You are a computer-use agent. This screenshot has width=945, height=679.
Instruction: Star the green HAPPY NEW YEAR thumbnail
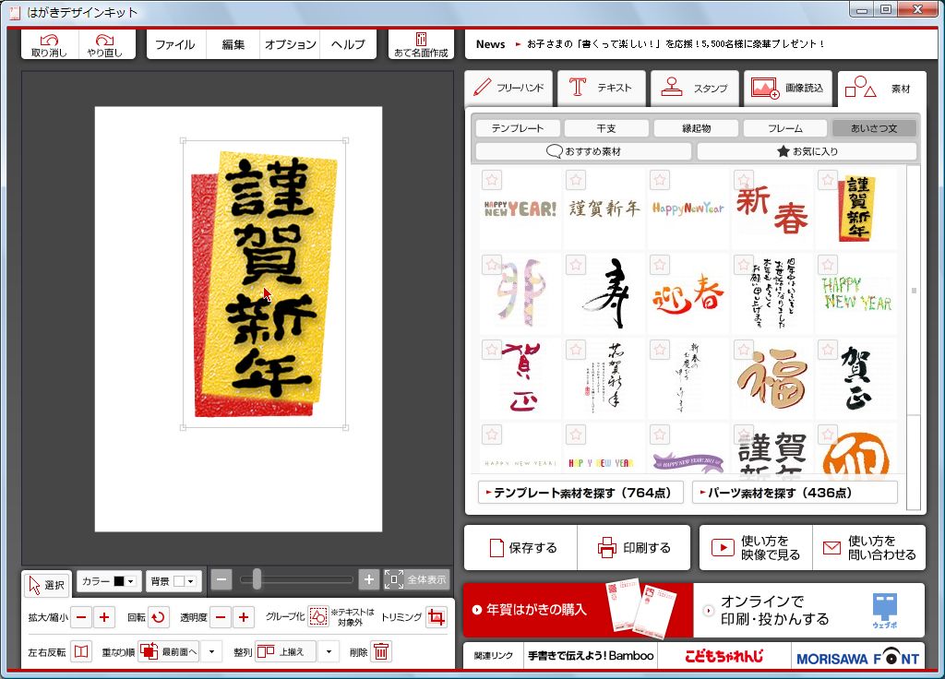point(828,264)
